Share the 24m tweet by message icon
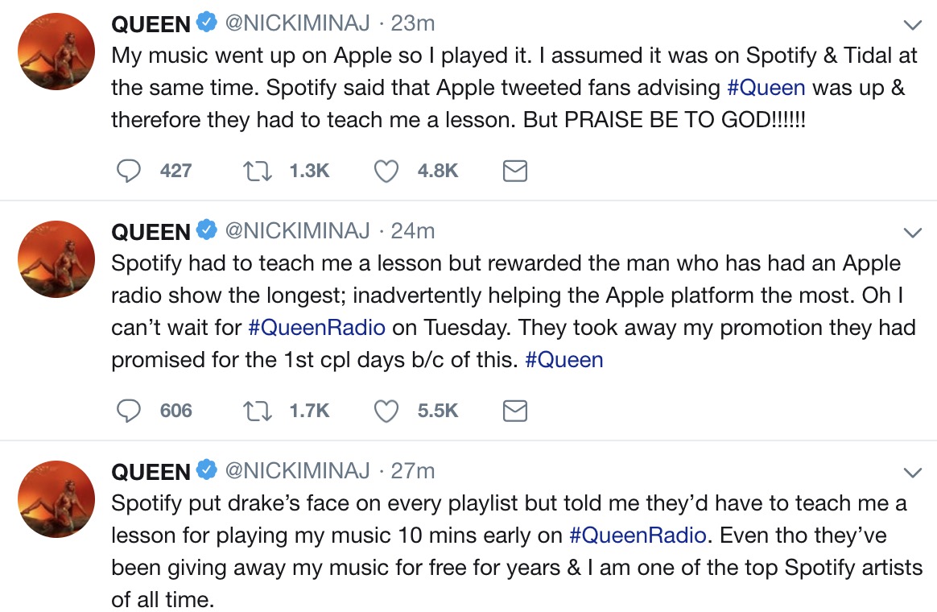The width and height of the screenshot is (937, 612). [514, 411]
